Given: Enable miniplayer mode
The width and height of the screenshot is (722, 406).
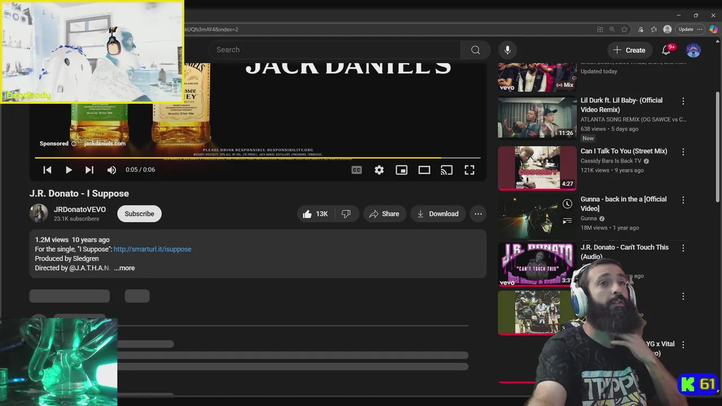Looking at the screenshot, I should [402, 170].
